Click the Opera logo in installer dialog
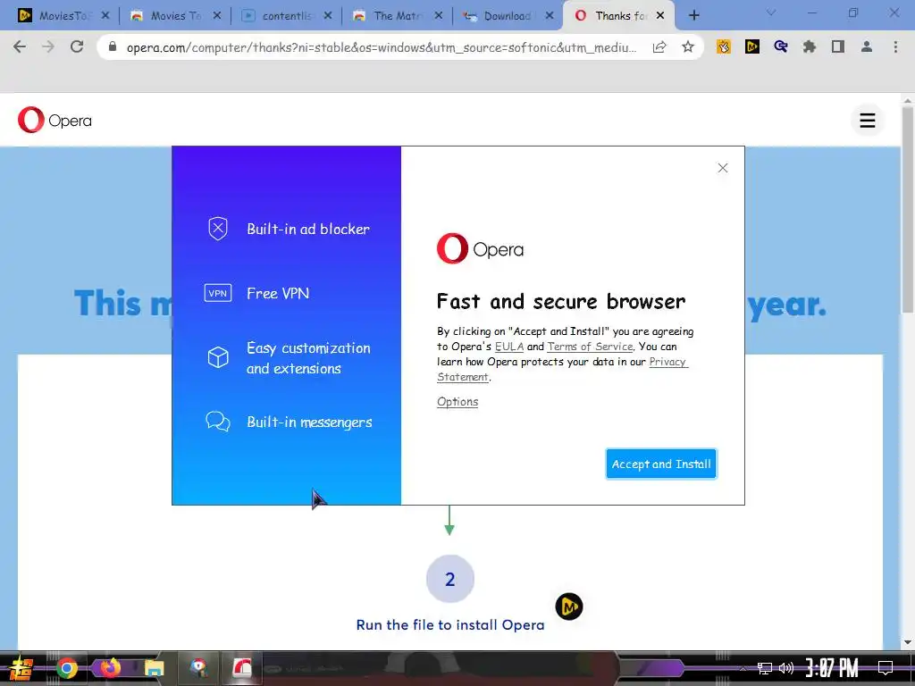 pos(480,248)
